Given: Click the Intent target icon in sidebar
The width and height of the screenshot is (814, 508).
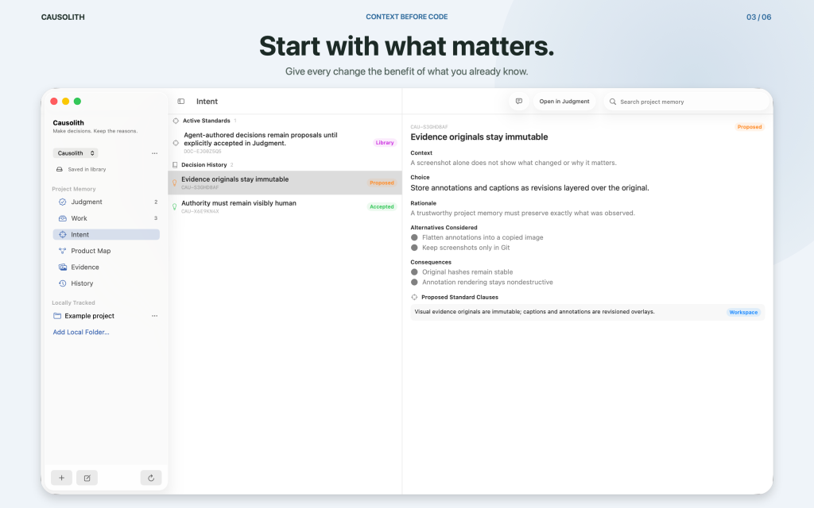Looking at the screenshot, I should (62, 234).
